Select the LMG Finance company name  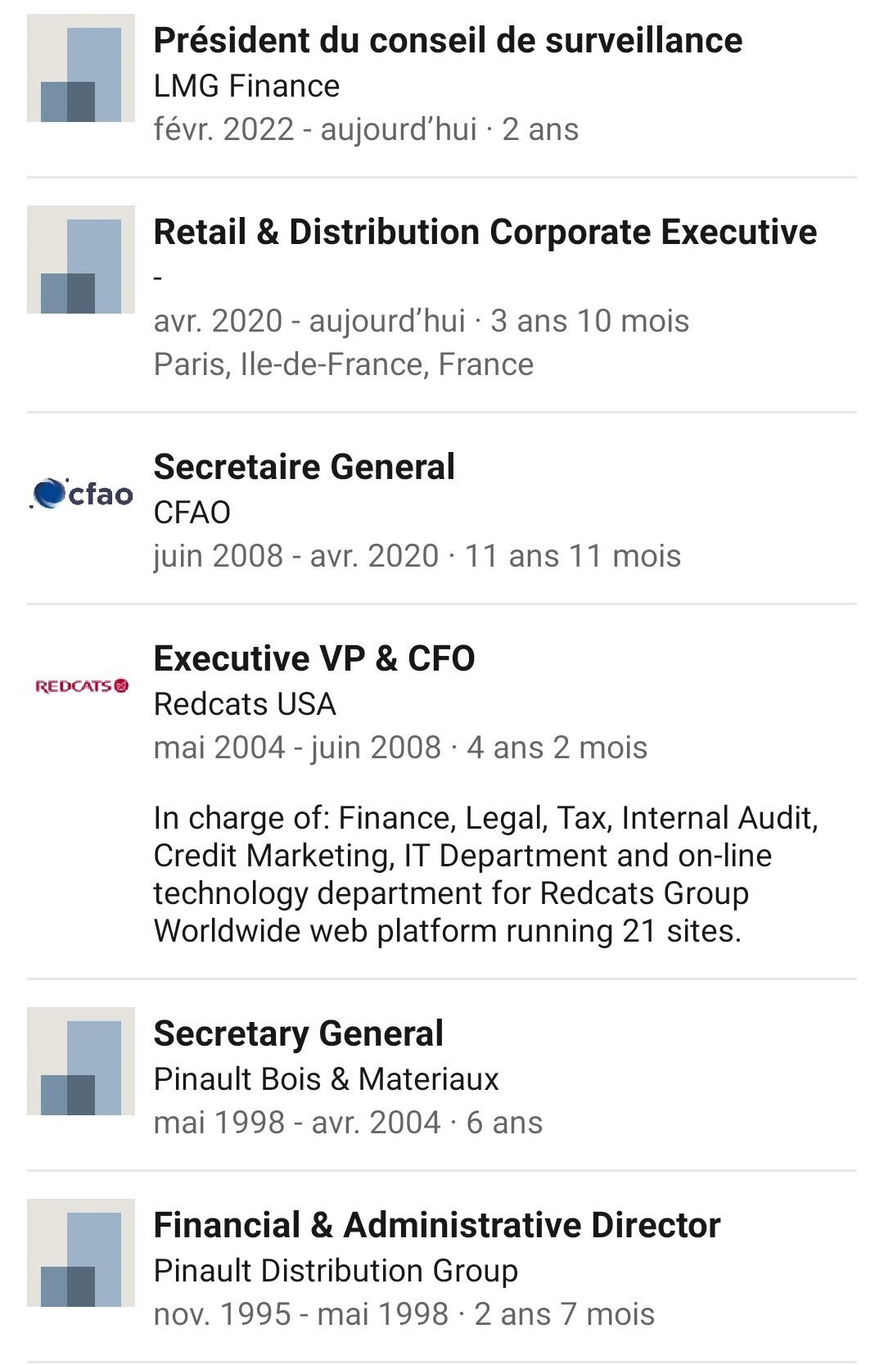point(246,86)
